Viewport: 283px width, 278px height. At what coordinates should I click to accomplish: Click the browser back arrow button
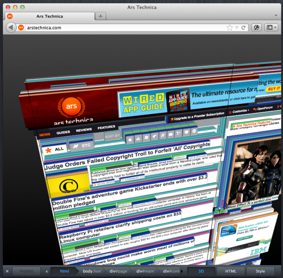coord(11,27)
